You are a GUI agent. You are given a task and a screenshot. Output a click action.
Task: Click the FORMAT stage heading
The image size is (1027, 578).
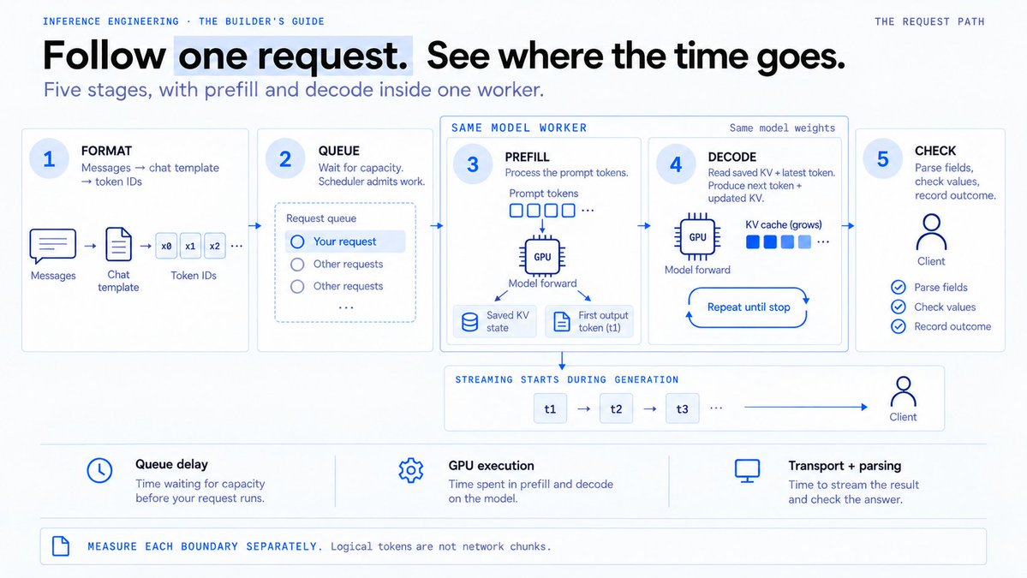pyautogui.click(x=107, y=151)
